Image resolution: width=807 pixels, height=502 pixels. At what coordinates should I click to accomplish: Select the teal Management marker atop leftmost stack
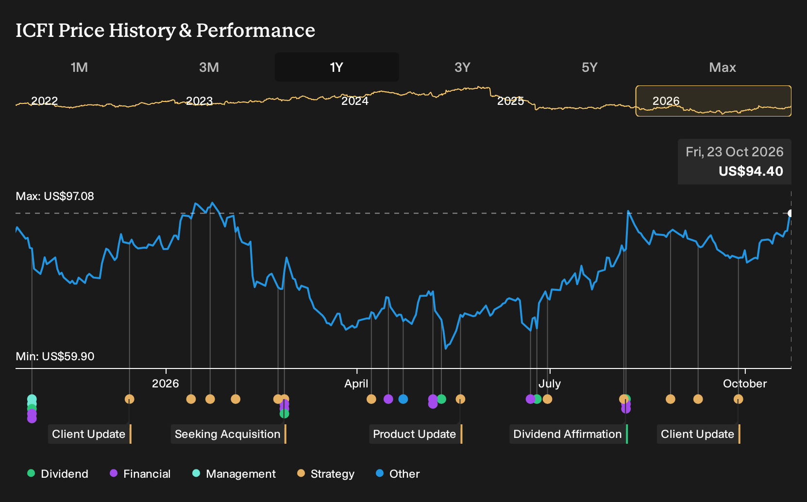32,400
